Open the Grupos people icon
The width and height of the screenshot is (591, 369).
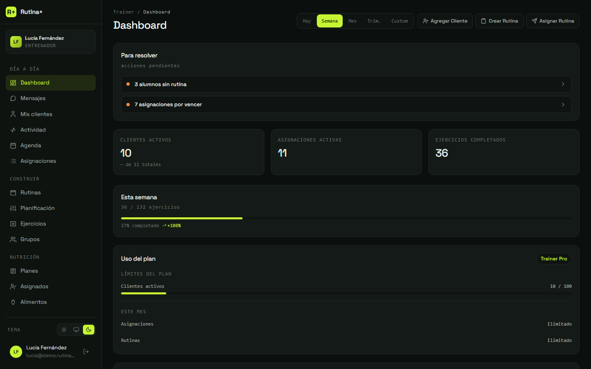tap(13, 239)
